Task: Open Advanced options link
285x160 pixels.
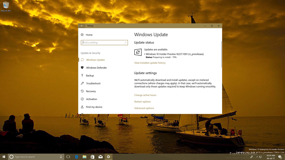Action: pyautogui.click(x=144, y=108)
